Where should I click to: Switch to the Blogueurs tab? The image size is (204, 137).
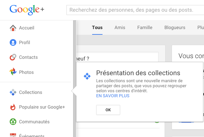point(175,27)
